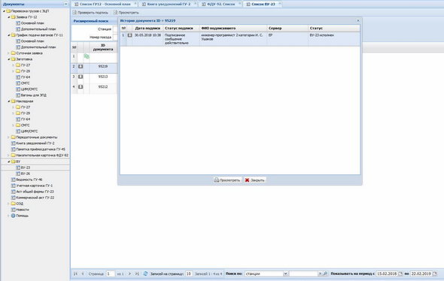This screenshot has width=444, height=281.
Task: Click the search text input field
Action: coord(303,273)
